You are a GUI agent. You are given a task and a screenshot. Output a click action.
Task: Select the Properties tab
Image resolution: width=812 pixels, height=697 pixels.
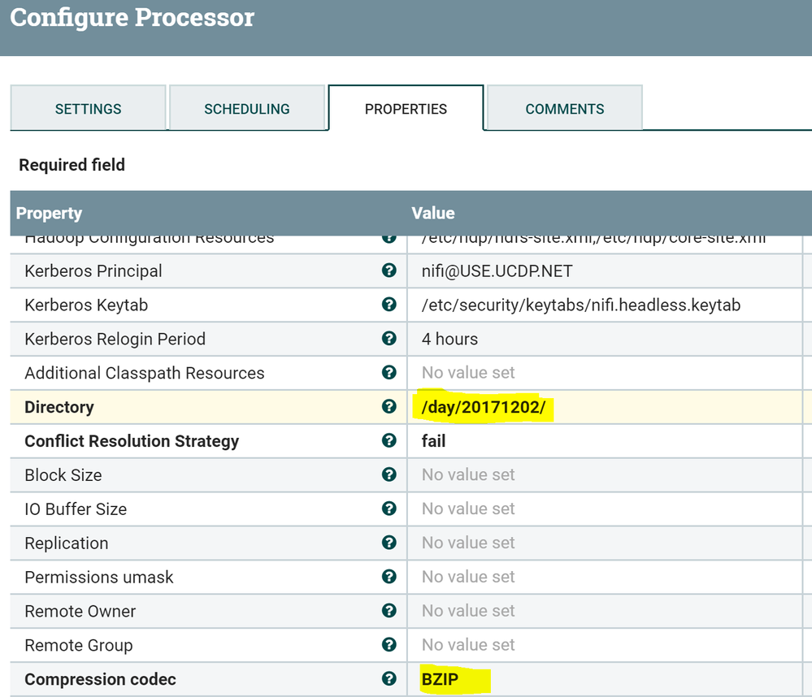click(x=406, y=109)
